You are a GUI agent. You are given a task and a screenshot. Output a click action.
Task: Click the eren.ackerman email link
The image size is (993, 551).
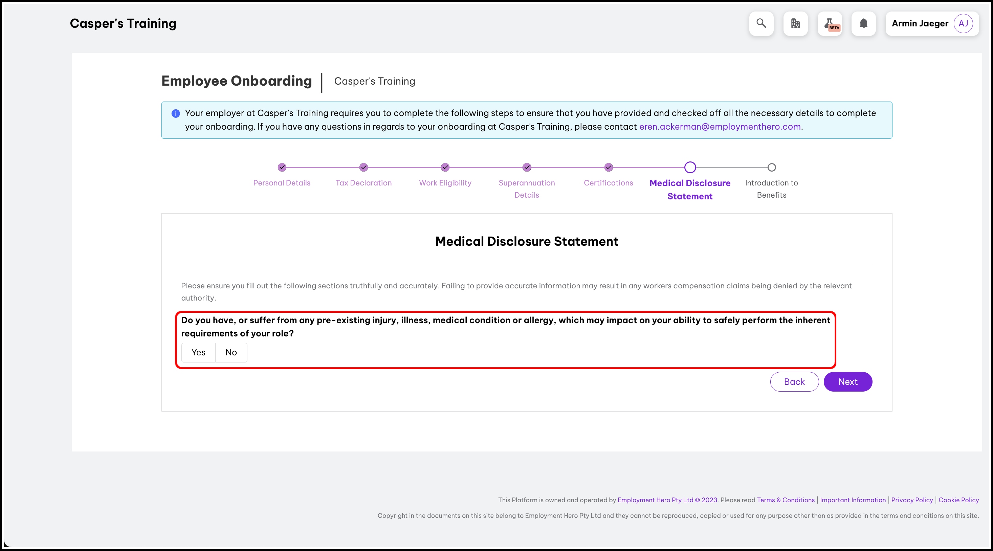click(720, 127)
